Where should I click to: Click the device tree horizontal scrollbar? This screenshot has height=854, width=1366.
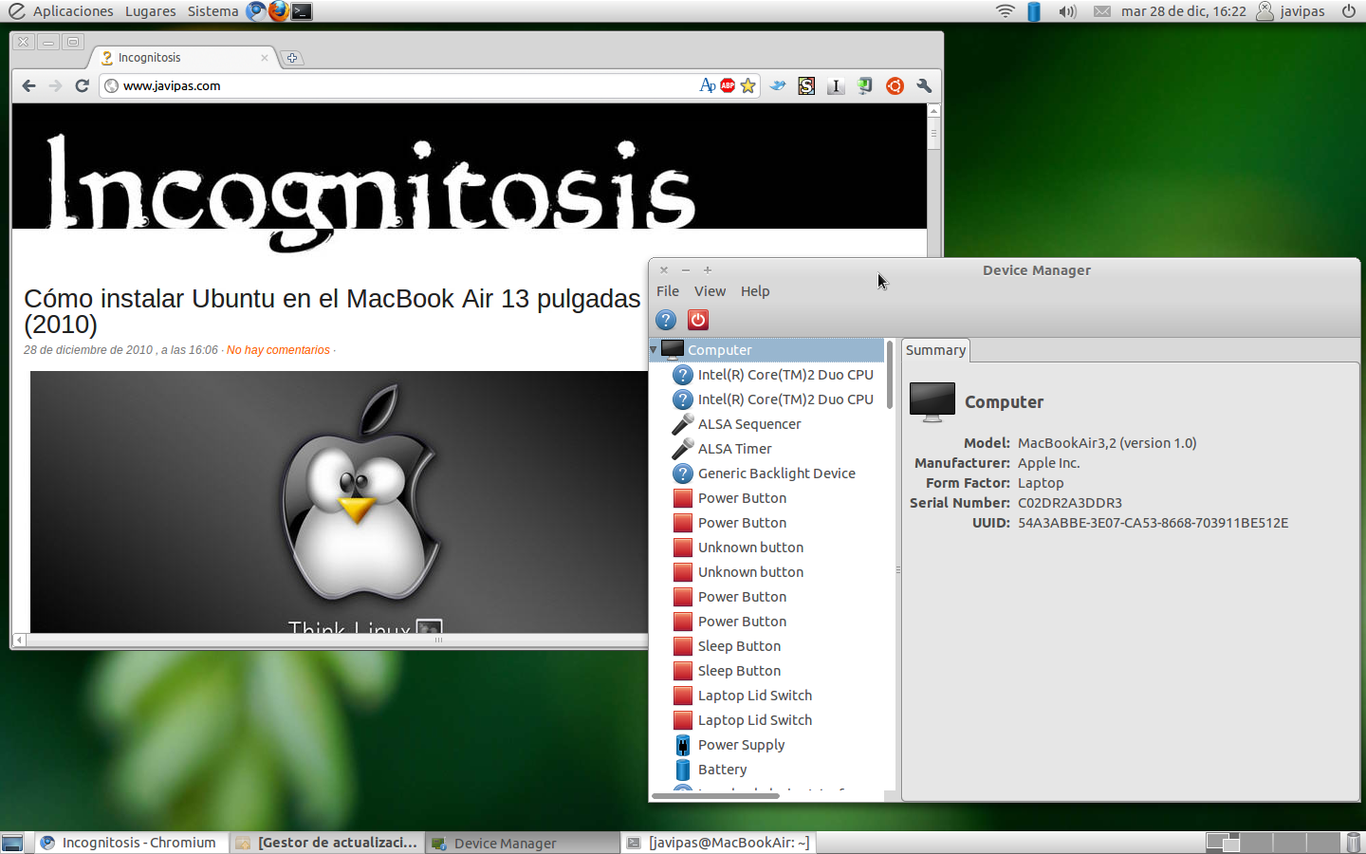(715, 796)
